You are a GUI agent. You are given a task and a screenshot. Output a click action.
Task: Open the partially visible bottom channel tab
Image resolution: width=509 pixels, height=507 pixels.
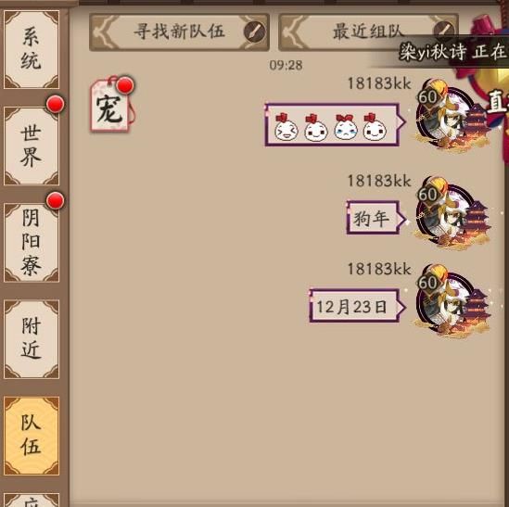pyautogui.click(x=32, y=500)
